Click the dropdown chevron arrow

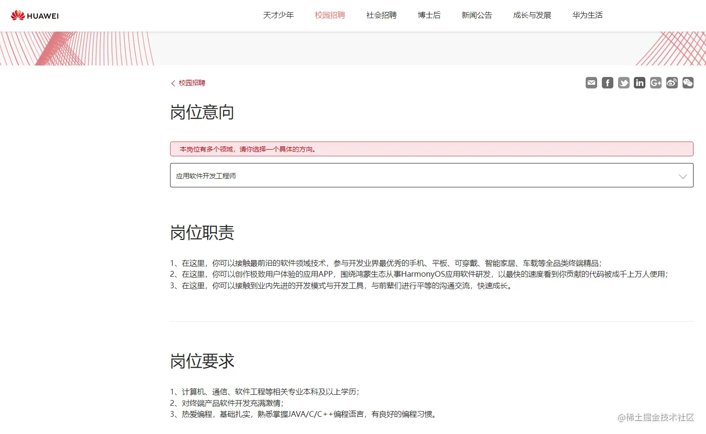683,176
